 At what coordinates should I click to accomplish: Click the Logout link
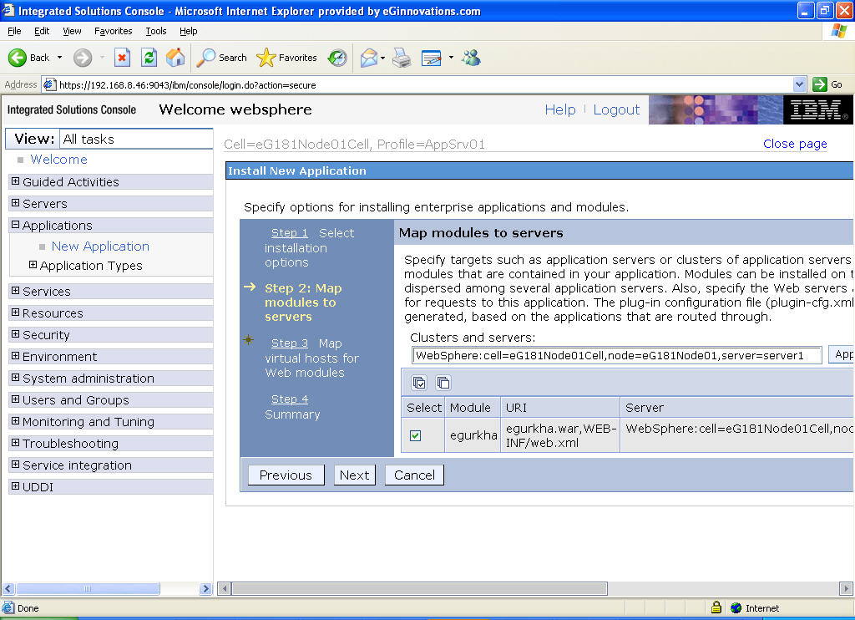point(616,109)
